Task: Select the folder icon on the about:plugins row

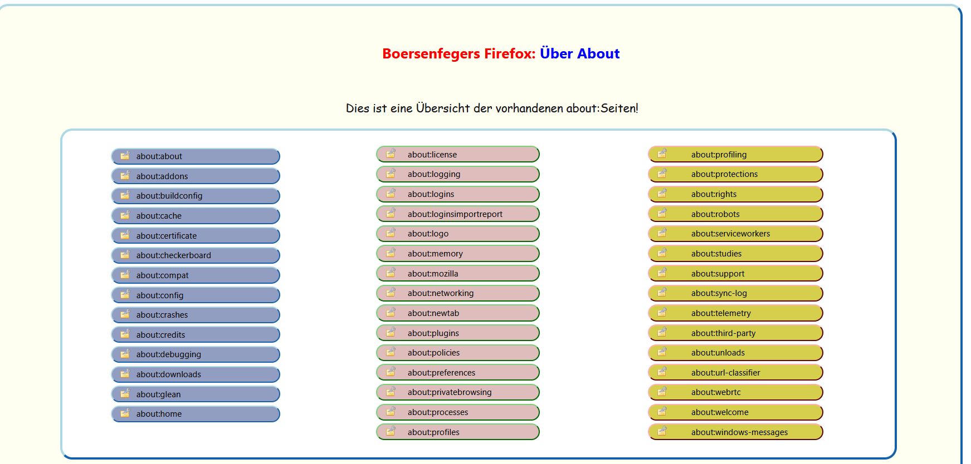Action: (391, 332)
